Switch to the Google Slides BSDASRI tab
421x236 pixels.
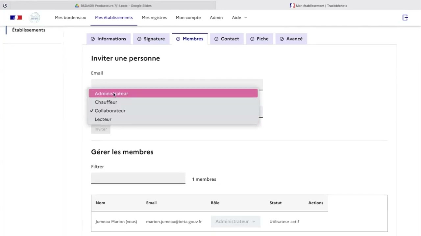pos(113,6)
